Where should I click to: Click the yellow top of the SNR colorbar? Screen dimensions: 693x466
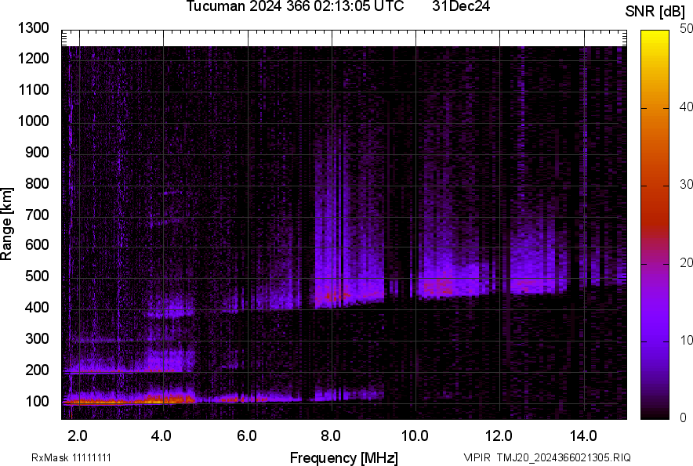(x=655, y=39)
